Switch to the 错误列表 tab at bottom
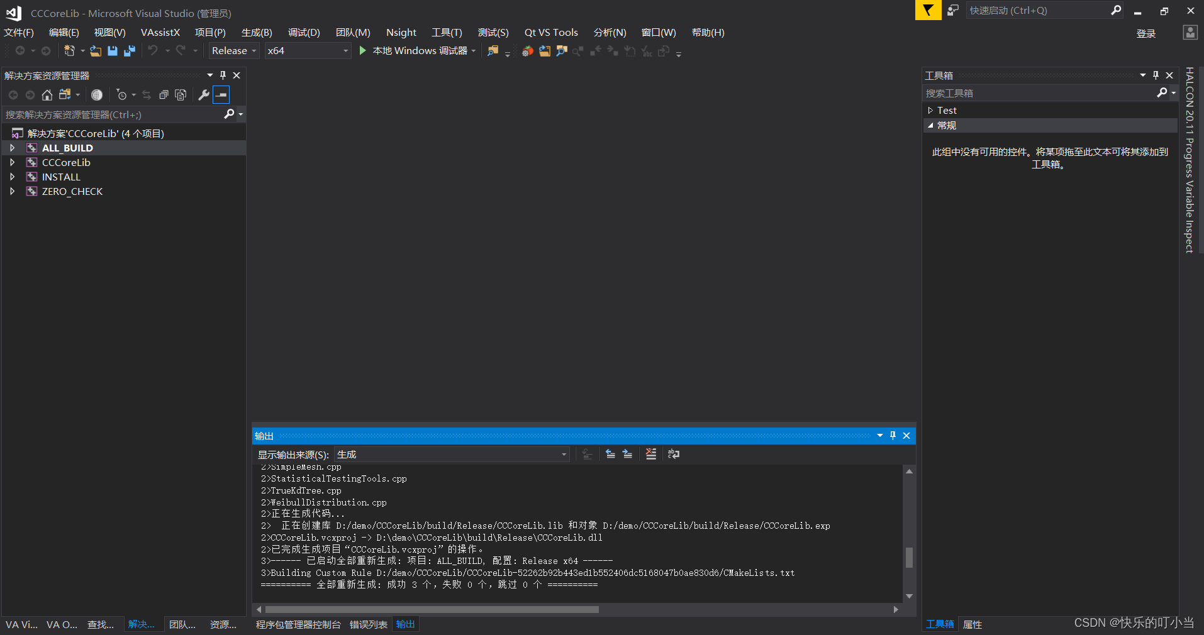The width and height of the screenshot is (1204, 635). coord(368,624)
